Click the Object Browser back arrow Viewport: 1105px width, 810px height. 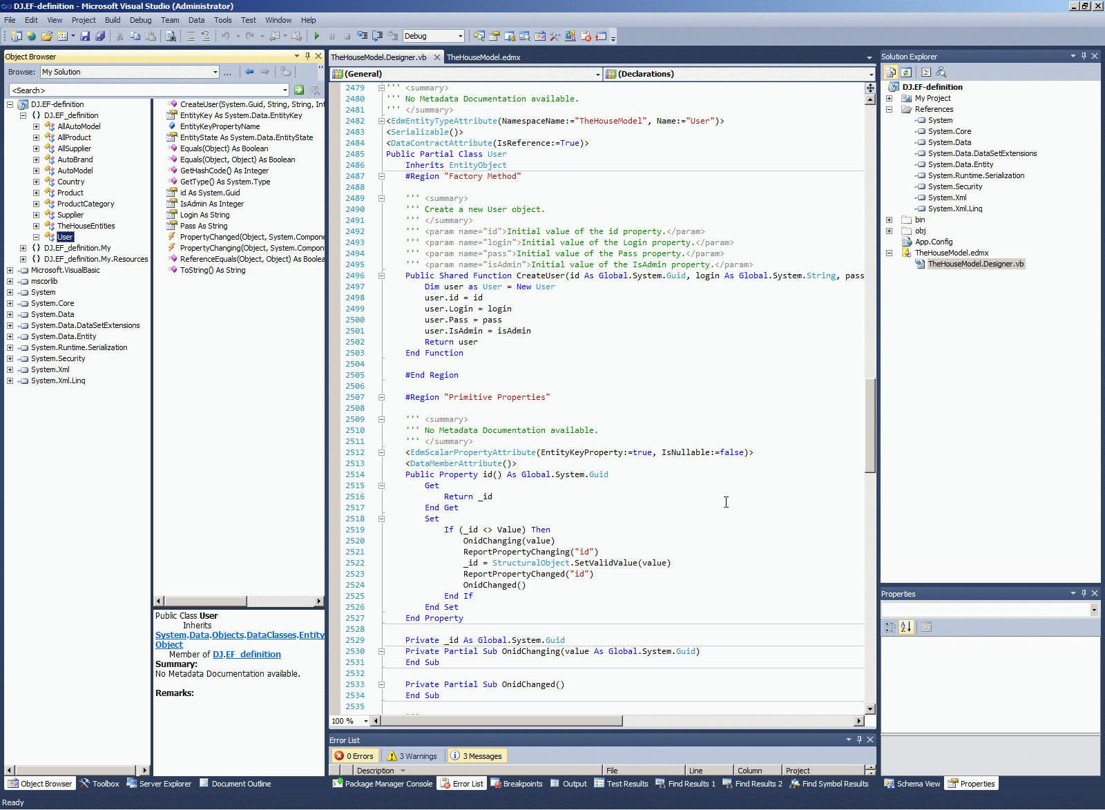point(249,72)
